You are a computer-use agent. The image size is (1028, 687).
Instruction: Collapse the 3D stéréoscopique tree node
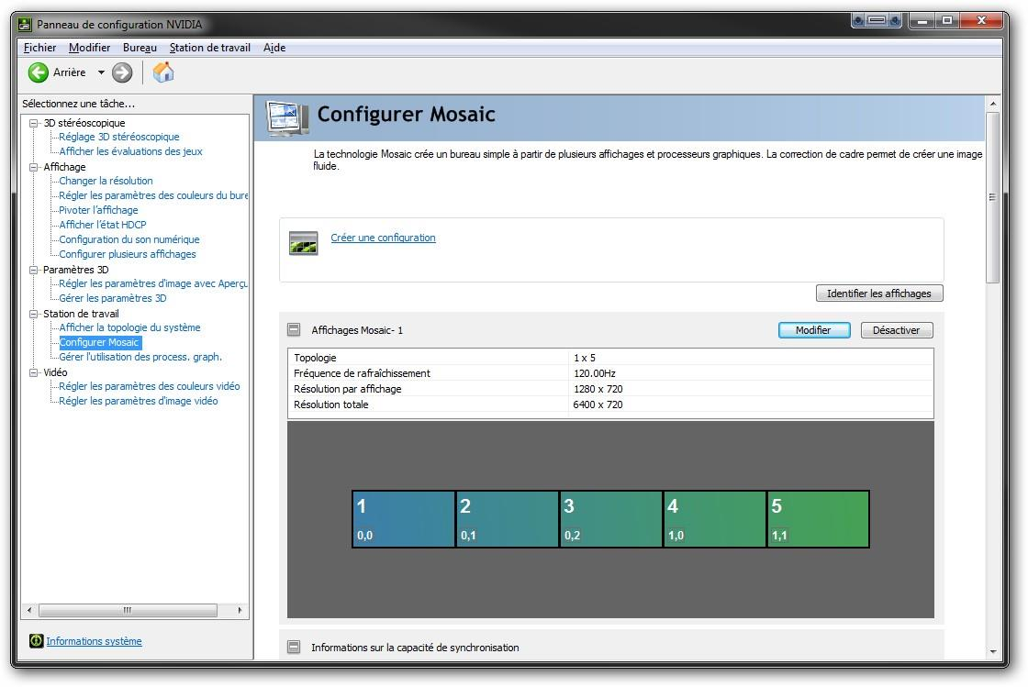pos(35,123)
